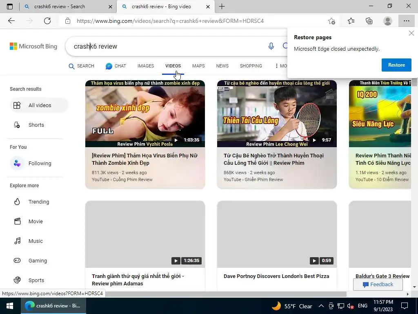This screenshot has width=418, height=314.
Task: Switch to the SEARCH tab
Action: pyautogui.click(x=81, y=66)
